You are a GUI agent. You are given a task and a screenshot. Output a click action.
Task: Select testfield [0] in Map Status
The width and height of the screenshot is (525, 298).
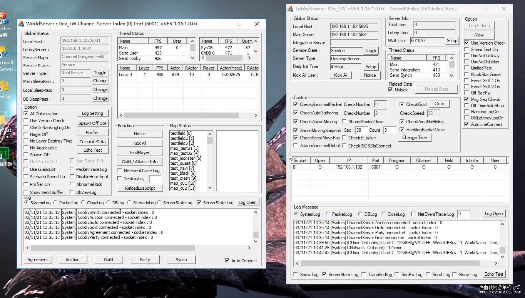181,133
